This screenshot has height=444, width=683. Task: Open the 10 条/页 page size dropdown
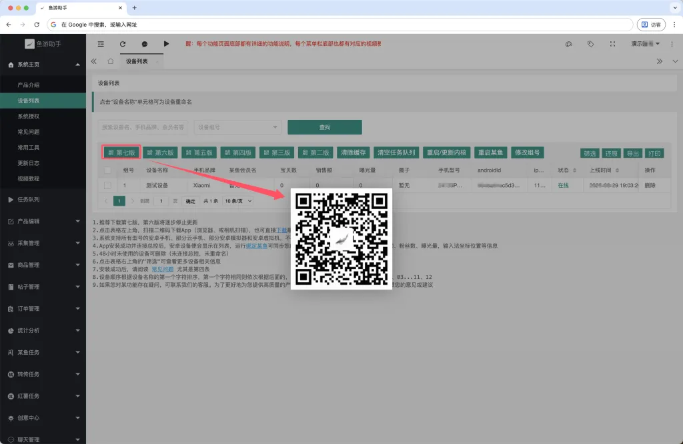click(237, 201)
